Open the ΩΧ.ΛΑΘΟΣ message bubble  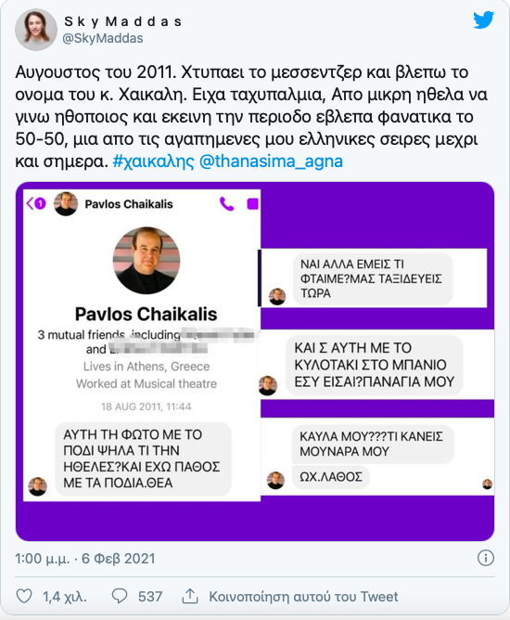(331, 477)
